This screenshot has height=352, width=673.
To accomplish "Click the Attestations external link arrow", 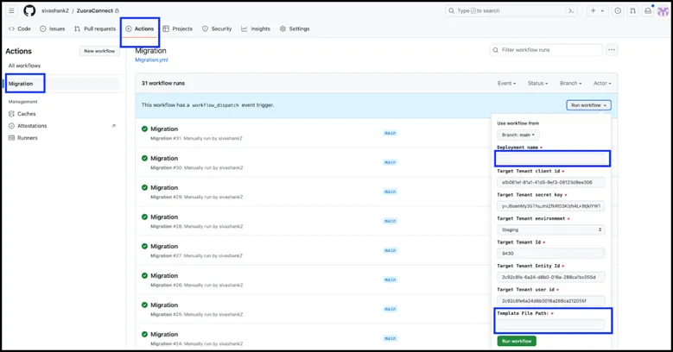I will pos(114,126).
